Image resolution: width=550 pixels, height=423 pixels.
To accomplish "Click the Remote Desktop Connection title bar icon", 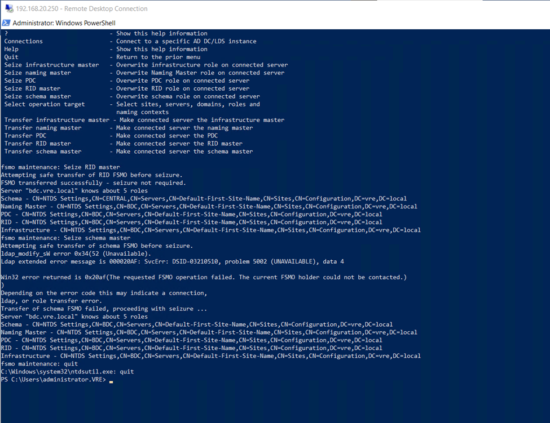I will (x=9, y=8).
